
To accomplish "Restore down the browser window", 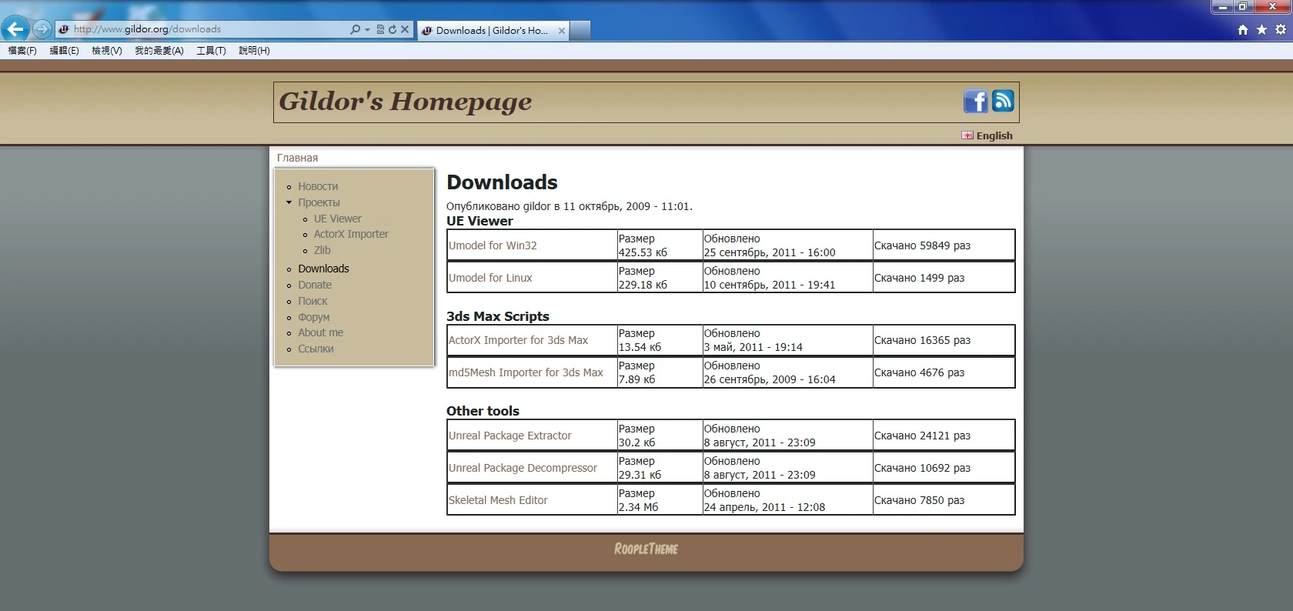I will coord(1243,7).
